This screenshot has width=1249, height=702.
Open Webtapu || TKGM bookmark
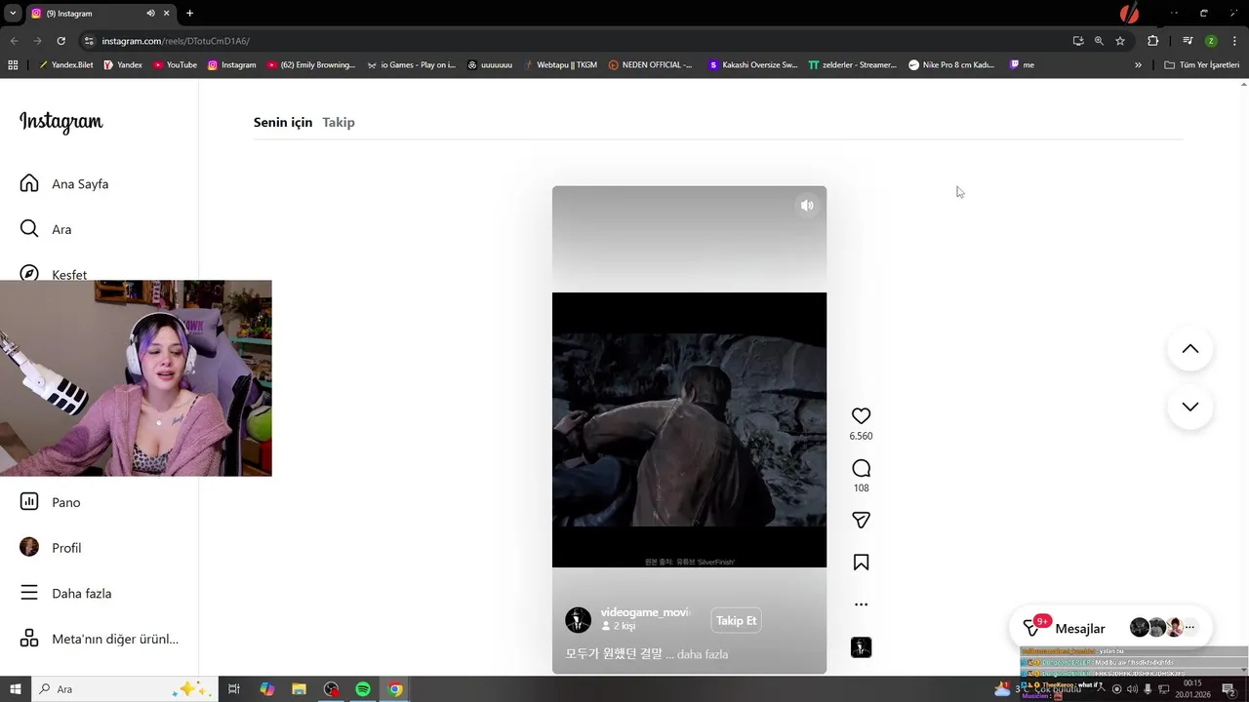point(559,65)
